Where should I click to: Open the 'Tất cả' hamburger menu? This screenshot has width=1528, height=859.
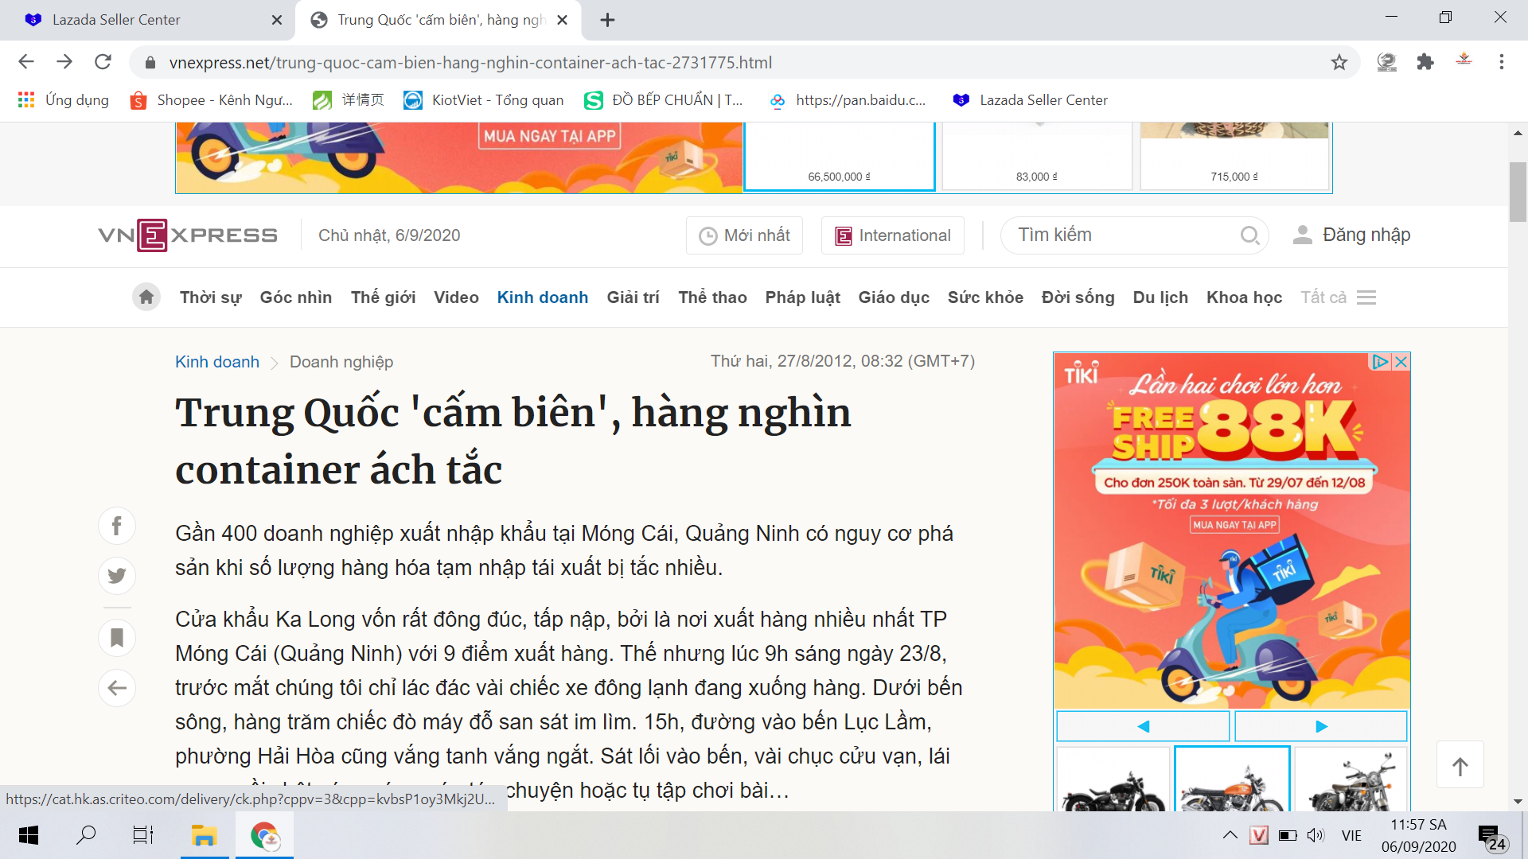1367,297
